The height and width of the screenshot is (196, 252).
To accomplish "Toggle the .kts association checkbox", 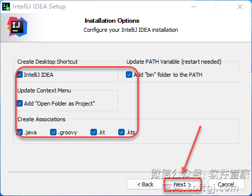I will click(x=121, y=132).
